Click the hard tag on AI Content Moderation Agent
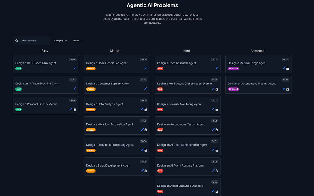 tap(160, 151)
